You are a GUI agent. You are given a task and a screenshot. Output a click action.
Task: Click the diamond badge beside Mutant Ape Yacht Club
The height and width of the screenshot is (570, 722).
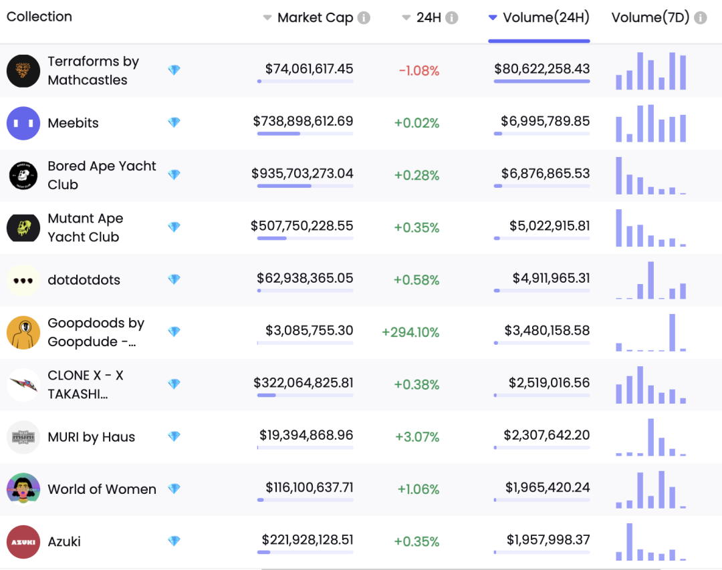(x=174, y=227)
